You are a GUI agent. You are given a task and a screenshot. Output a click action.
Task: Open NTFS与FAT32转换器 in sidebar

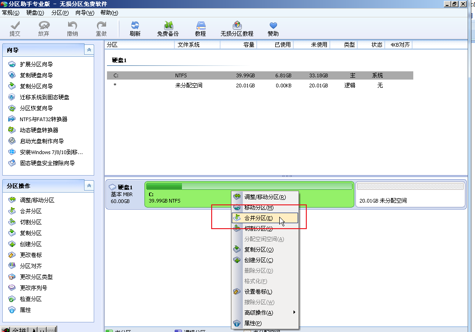[43, 119]
